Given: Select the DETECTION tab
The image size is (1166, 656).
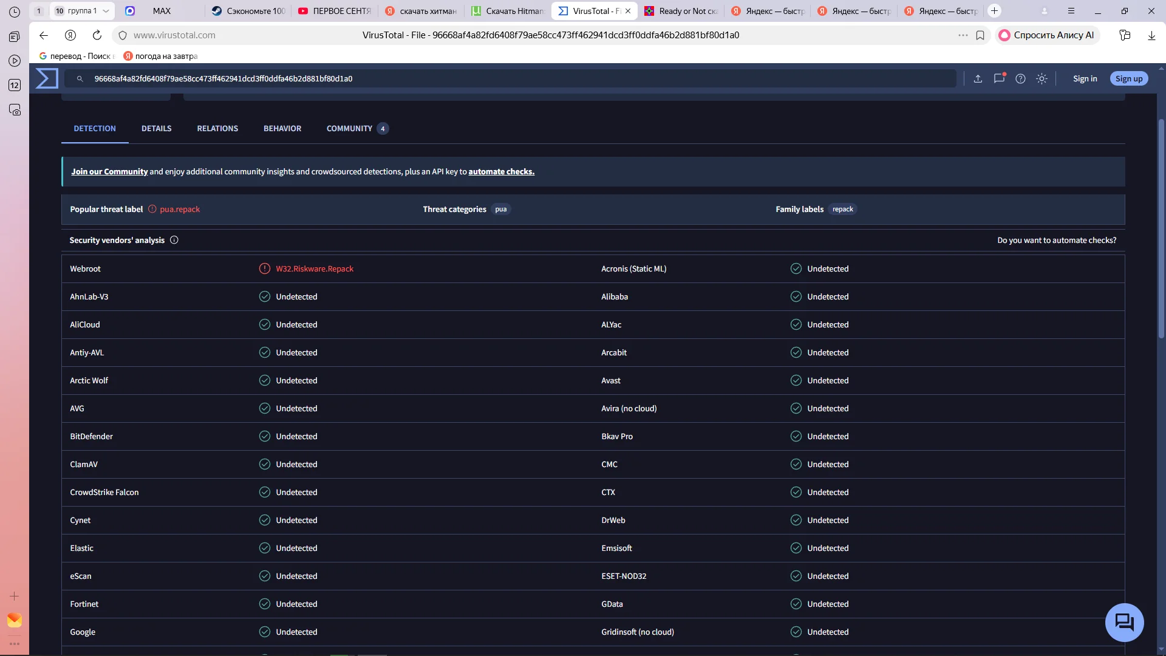Looking at the screenshot, I should pos(95,128).
